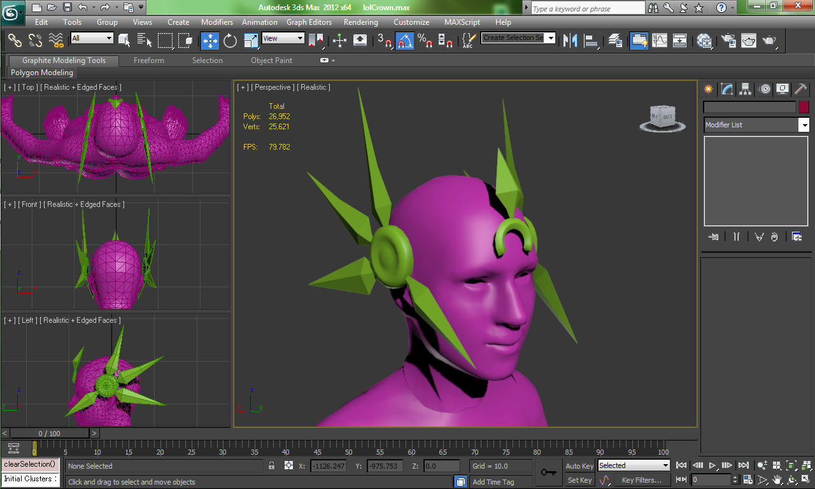Expand the Modifier List dropdown
The height and width of the screenshot is (489, 815).
click(x=804, y=125)
